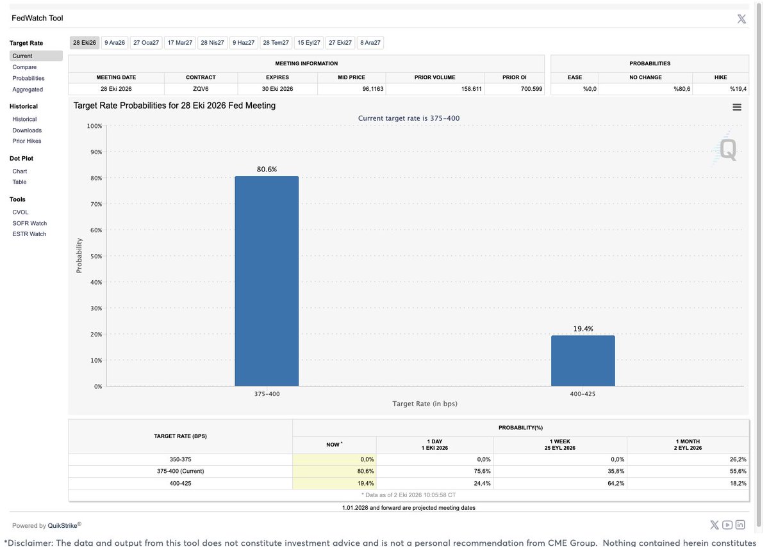Image resolution: width=769 pixels, height=547 pixels.
Task: Open the 27 Eki27 meeting tab
Action: tap(340, 43)
